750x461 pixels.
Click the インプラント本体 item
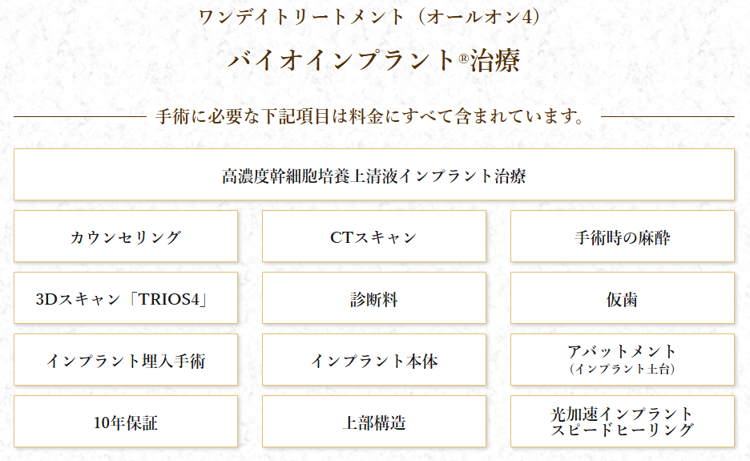(374, 360)
